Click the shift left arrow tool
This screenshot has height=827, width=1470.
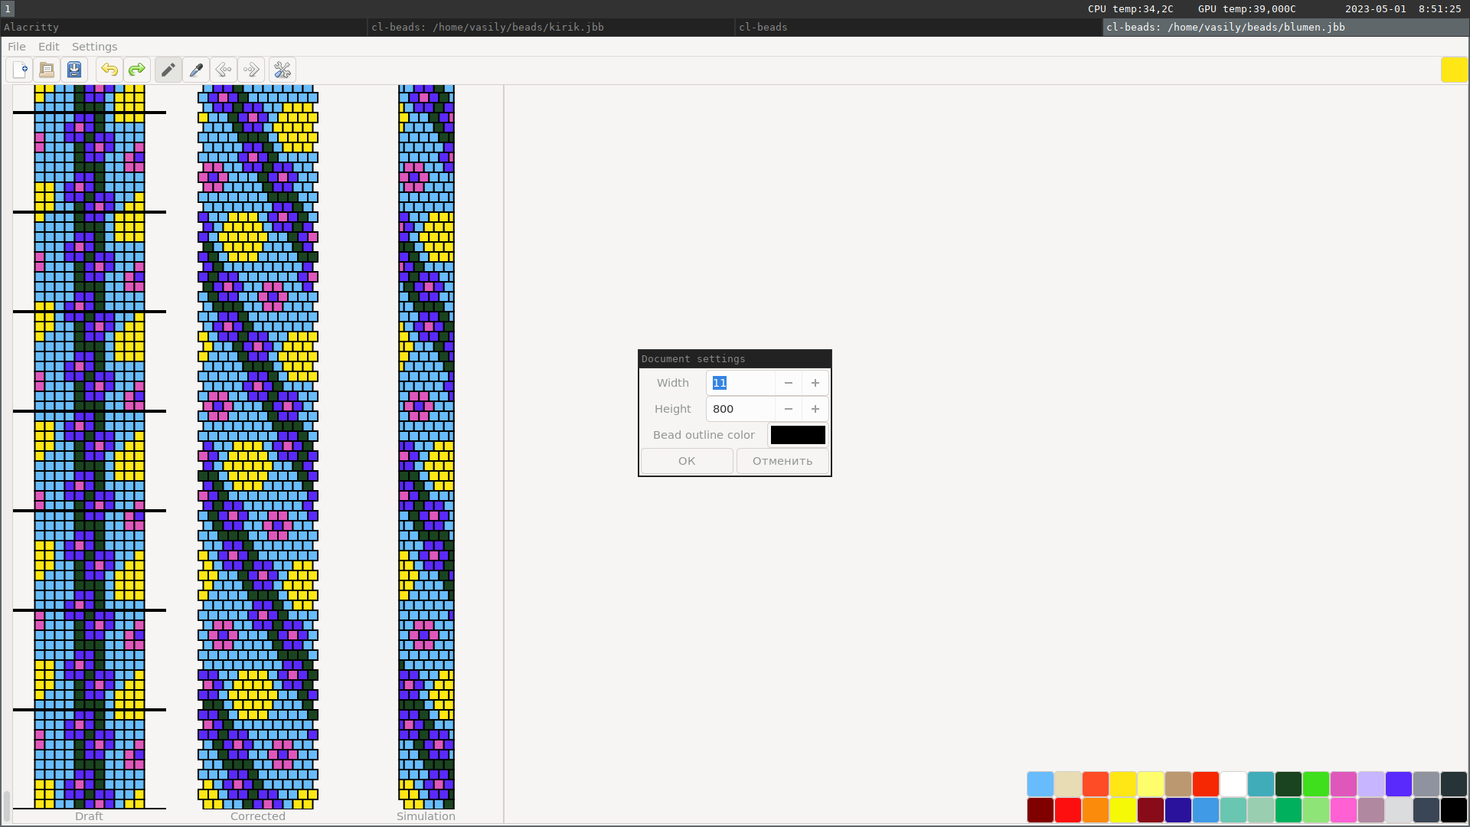(224, 70)
